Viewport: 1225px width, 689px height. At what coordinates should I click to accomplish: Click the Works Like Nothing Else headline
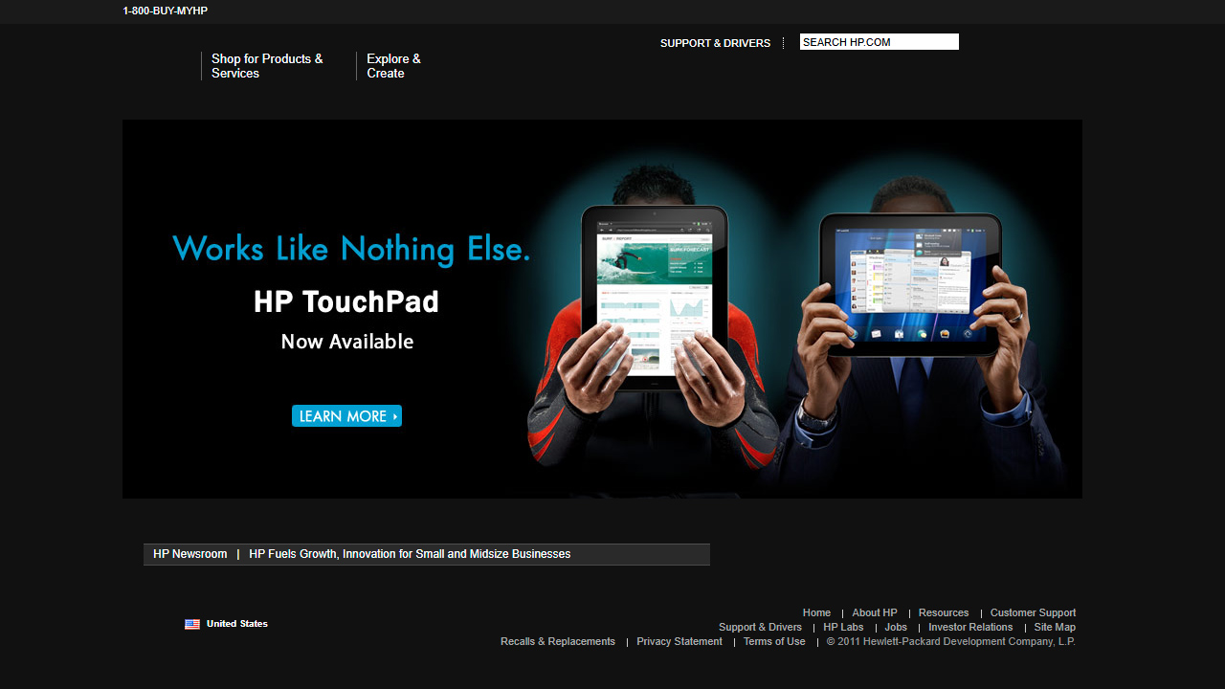tap(351, 249)
